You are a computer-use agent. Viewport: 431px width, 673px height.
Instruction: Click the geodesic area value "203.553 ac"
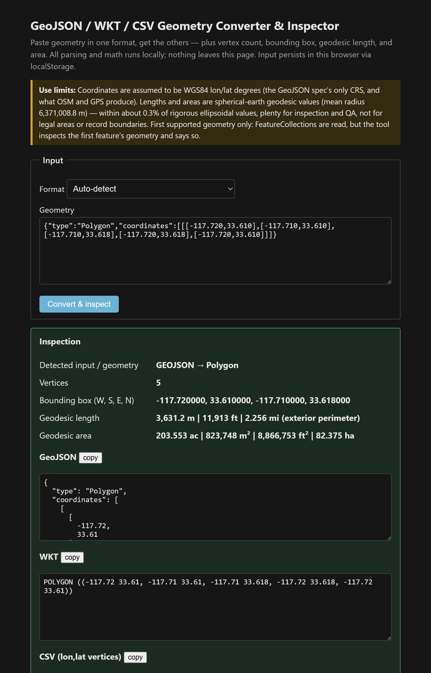(177, 436)
